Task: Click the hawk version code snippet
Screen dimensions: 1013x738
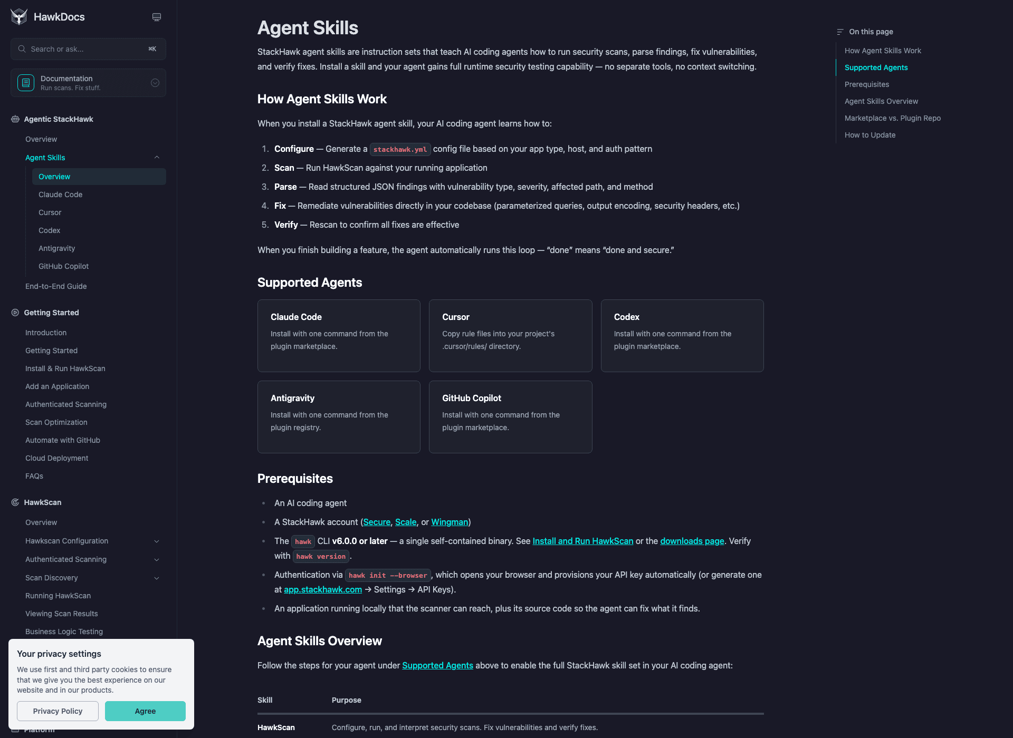Action: point(321,556)
